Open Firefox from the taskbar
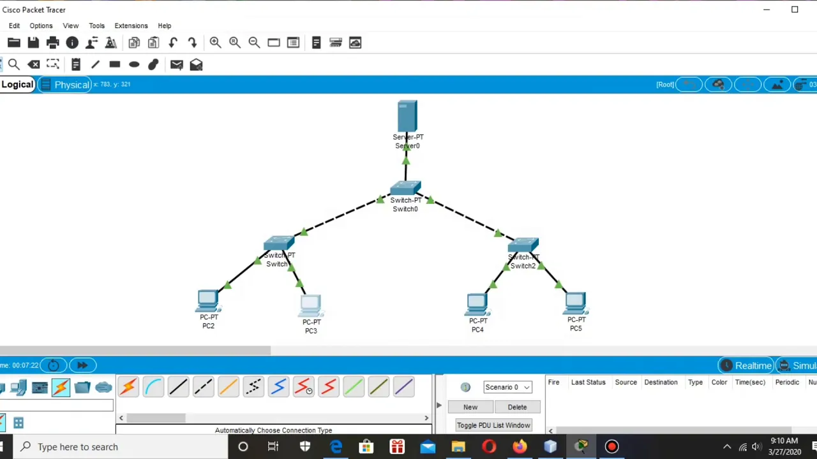Screen dimensions: 817x459 (x=520, y=447)
